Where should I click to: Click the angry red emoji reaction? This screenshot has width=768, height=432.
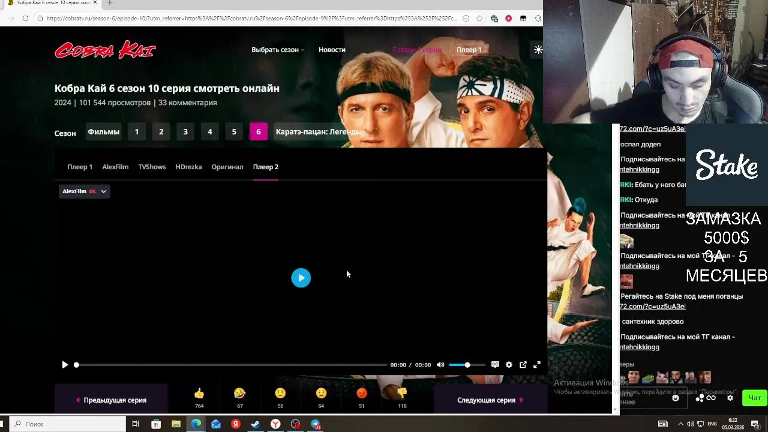click(361, 394)
